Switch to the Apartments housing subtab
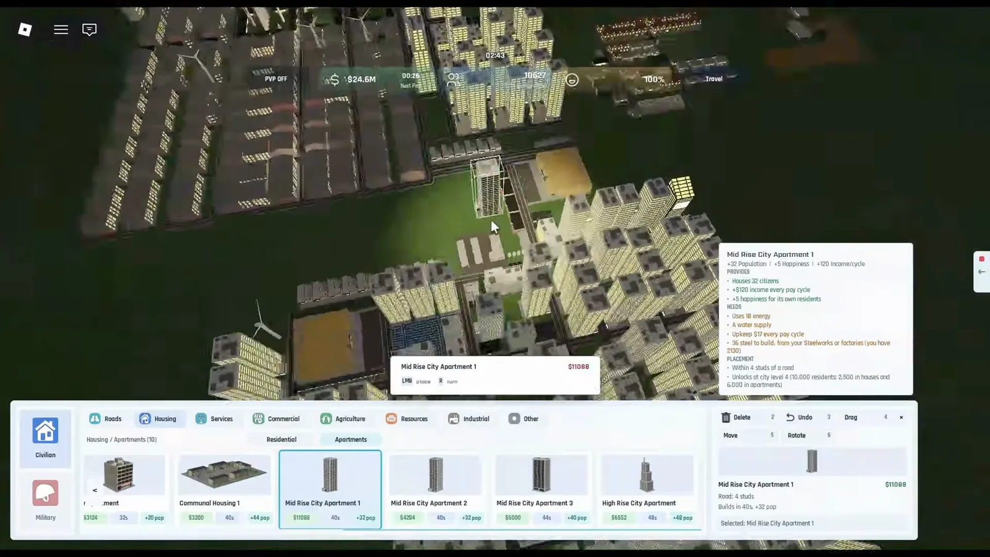Screen dimensions: 990x557 coord(351,439)
